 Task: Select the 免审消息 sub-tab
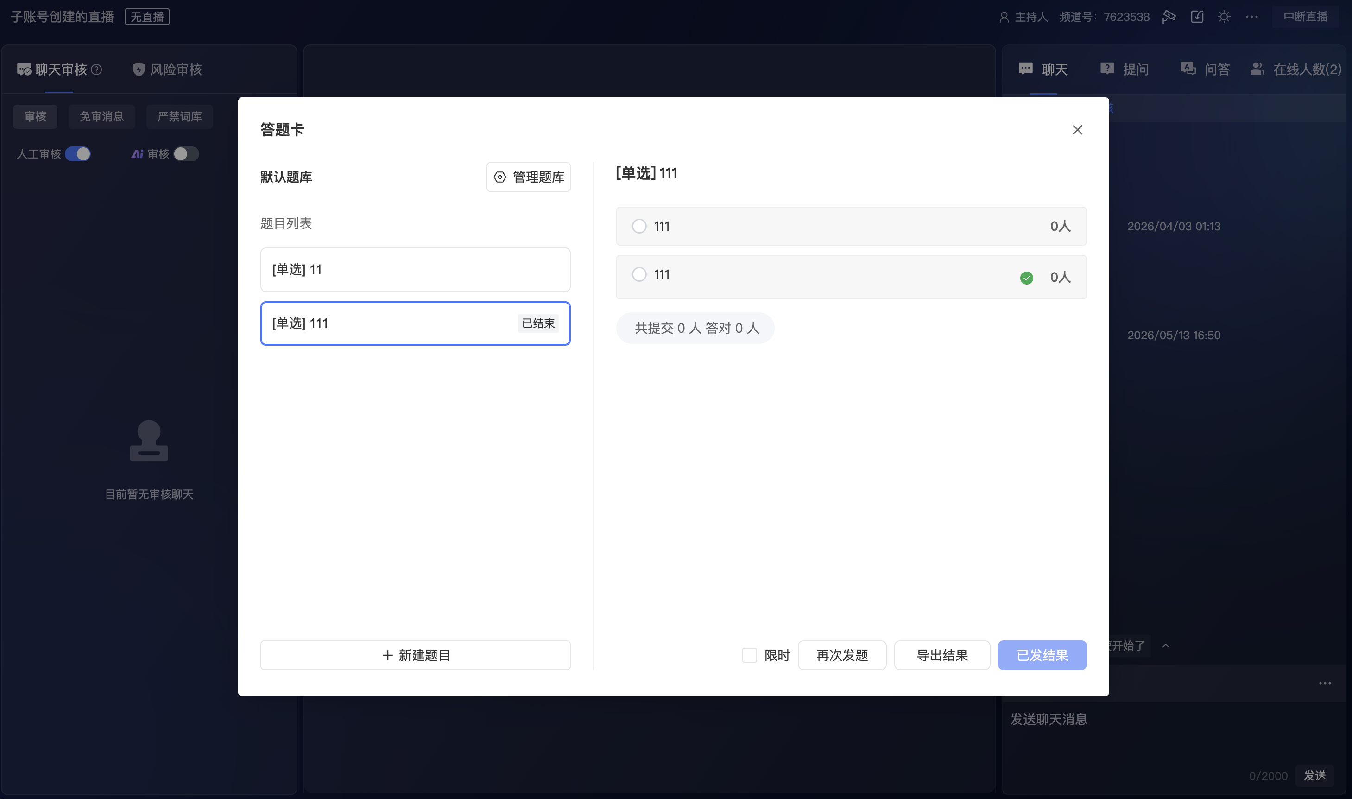[x=102, y=116]
